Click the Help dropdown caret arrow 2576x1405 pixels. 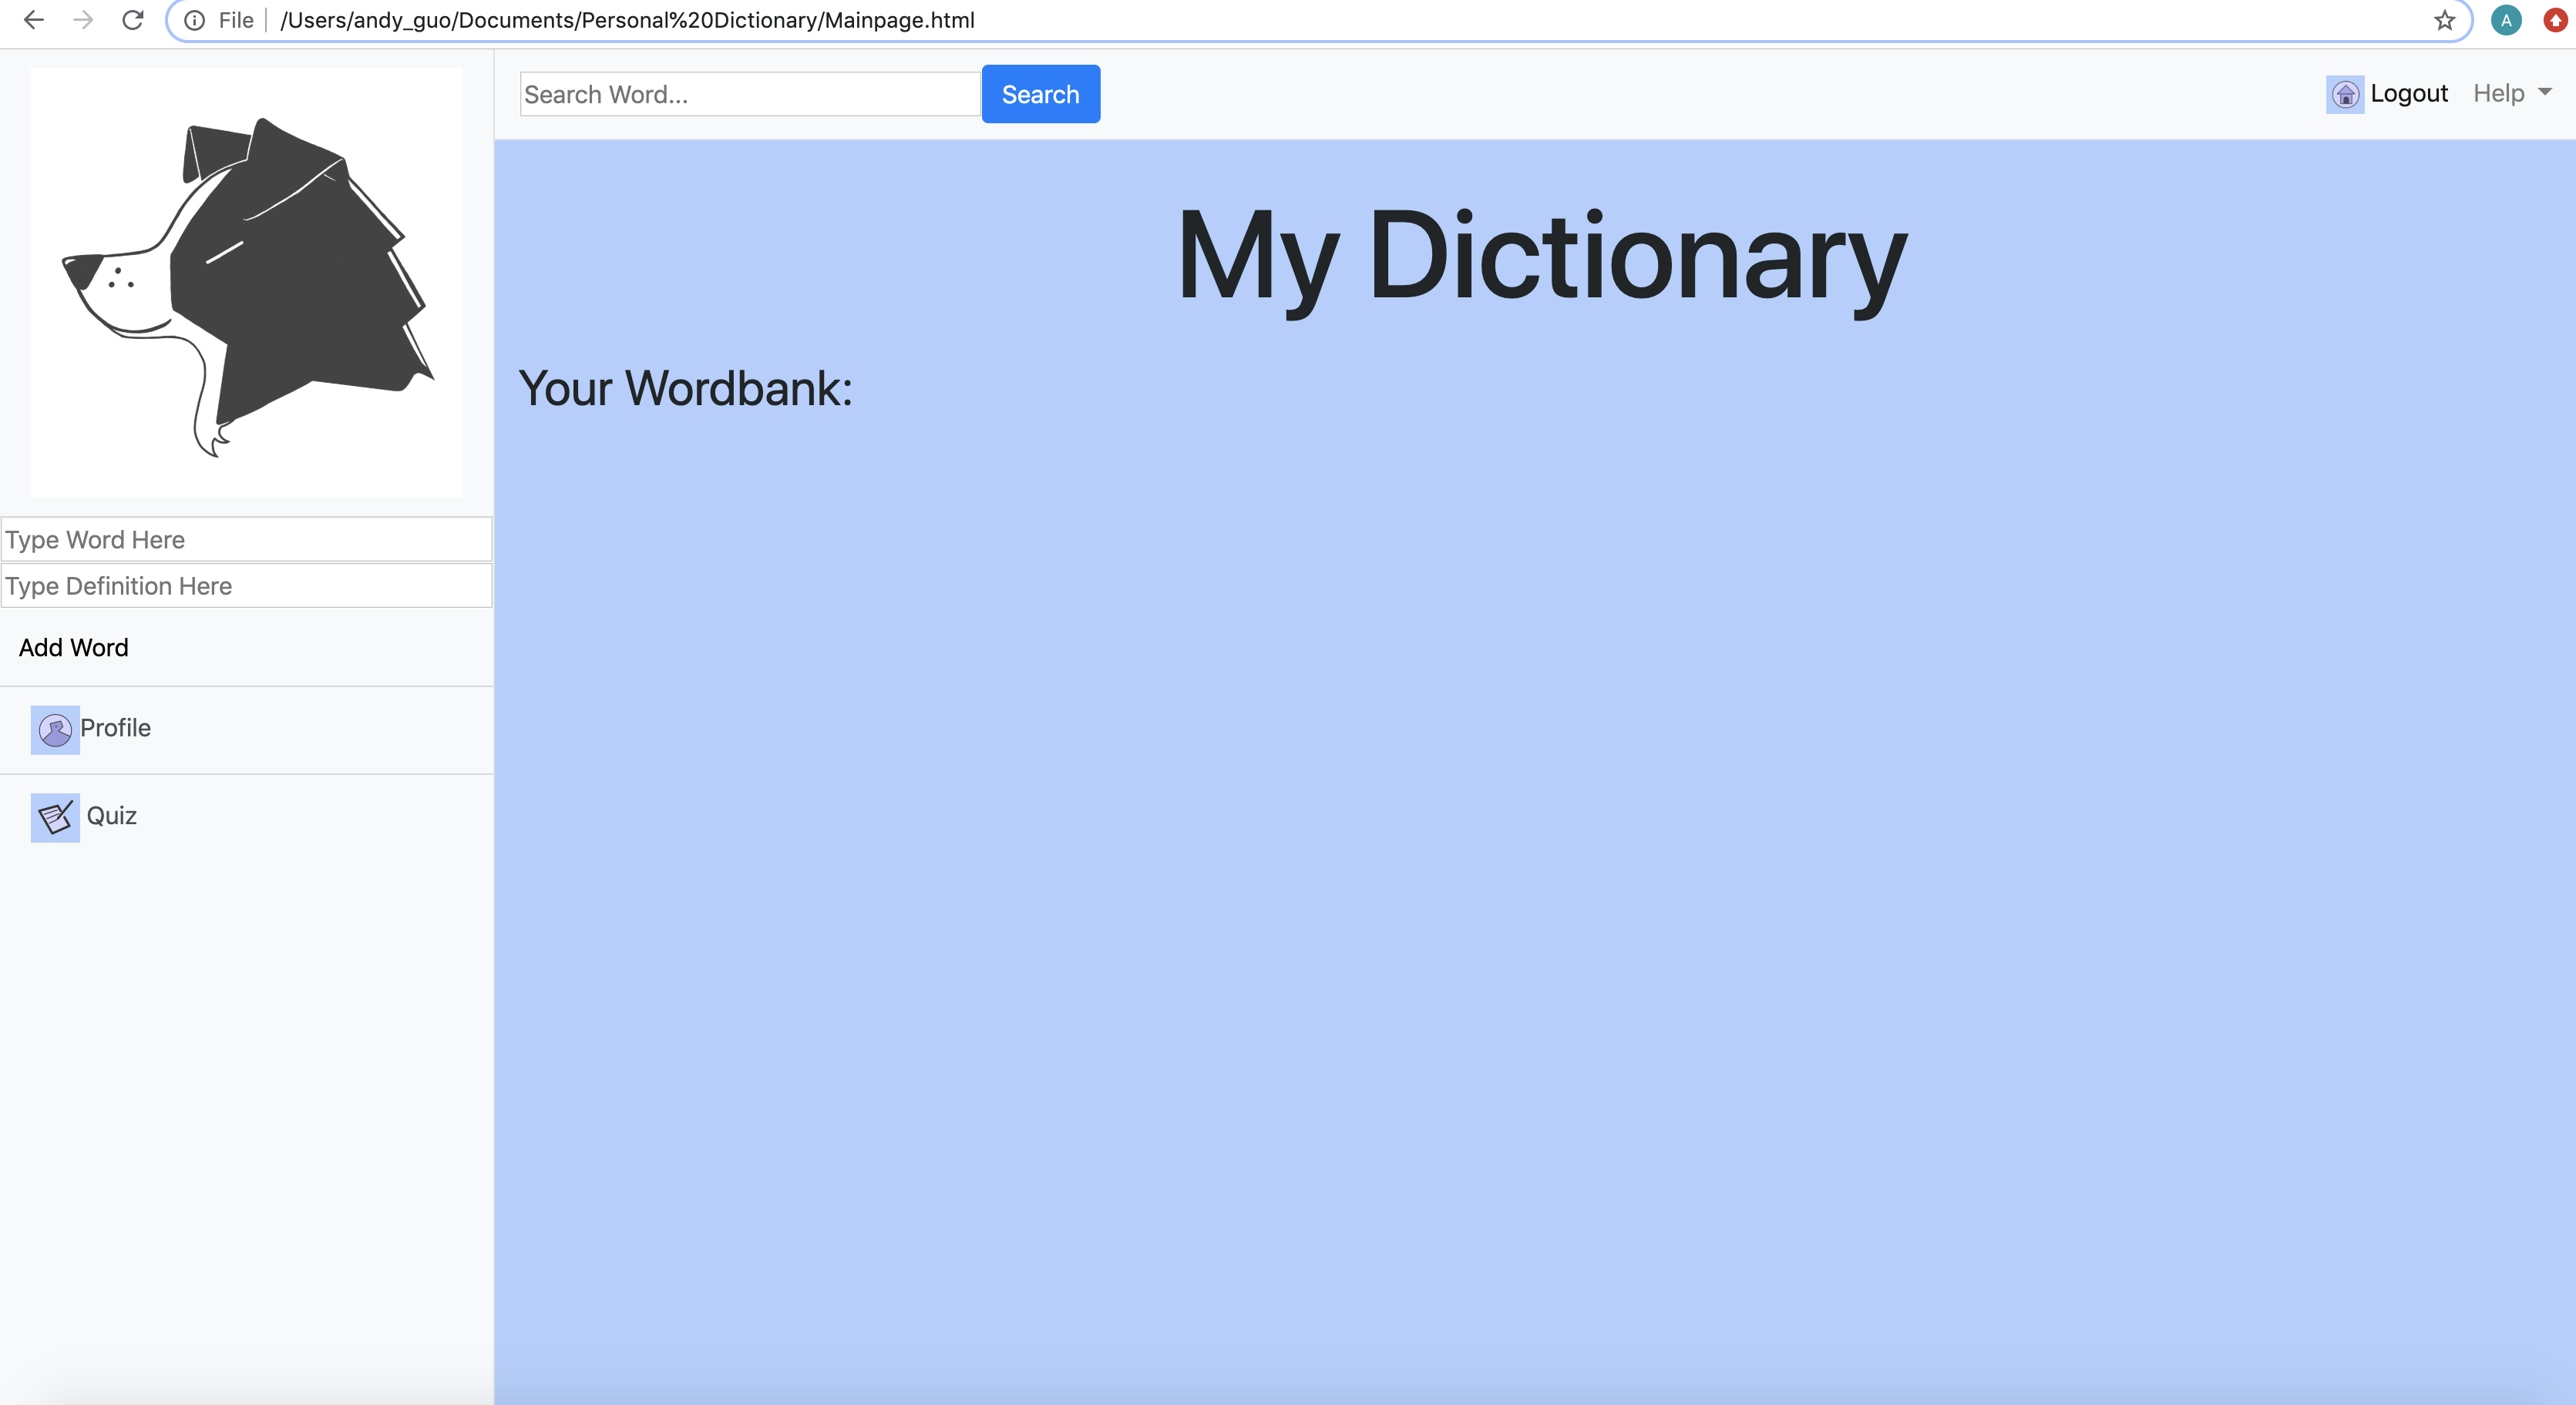[2545, 92]
